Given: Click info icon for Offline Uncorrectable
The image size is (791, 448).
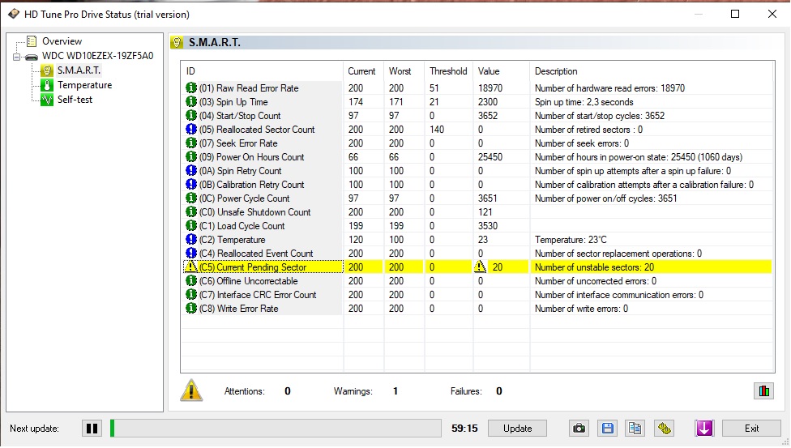Looking at the screenshot, I should (190, 281).
